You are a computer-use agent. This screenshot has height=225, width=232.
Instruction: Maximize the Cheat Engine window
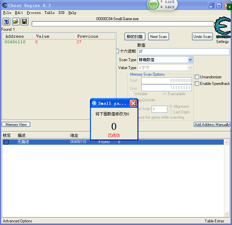point(219,6)
